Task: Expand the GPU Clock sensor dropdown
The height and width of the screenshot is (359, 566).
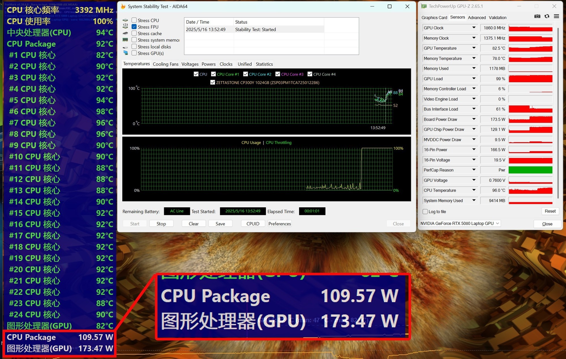Action: (474, 28)
